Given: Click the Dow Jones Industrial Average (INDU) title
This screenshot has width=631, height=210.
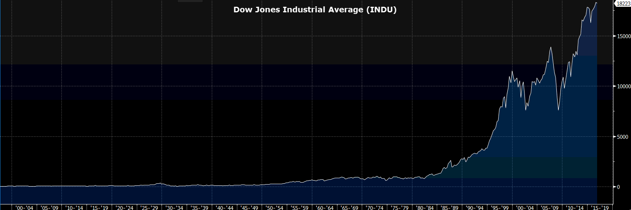Looking at the screenshot, I should [315, 10].
